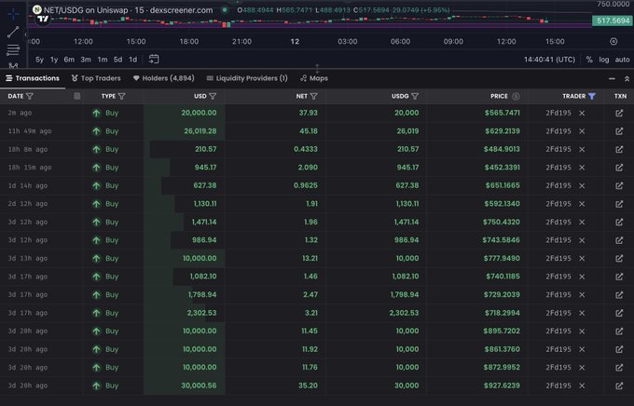Switch to Transactions tab
This screenshot has height=406, width=634.
[33, 78]
